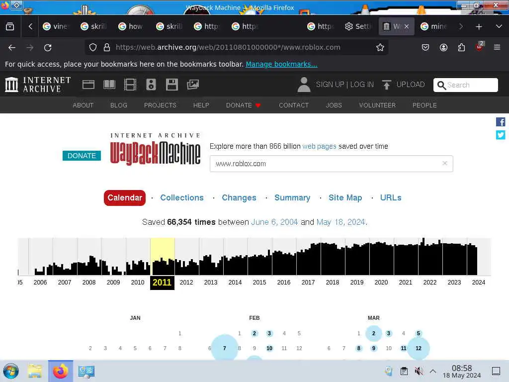
Task: Open the Windows Start menu
Action: pyautogui.click(x=11, y=371)
